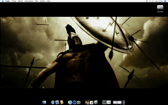Click the network status icon beside the volume icon
The image size is (168, 105).
coord(150,1)
